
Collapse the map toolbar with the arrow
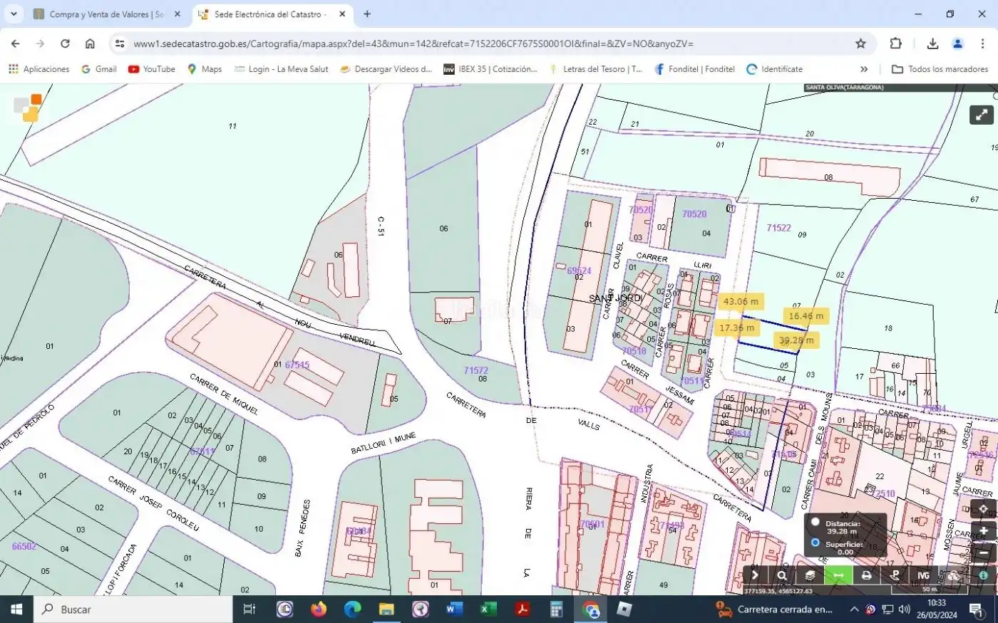point(755,575)
